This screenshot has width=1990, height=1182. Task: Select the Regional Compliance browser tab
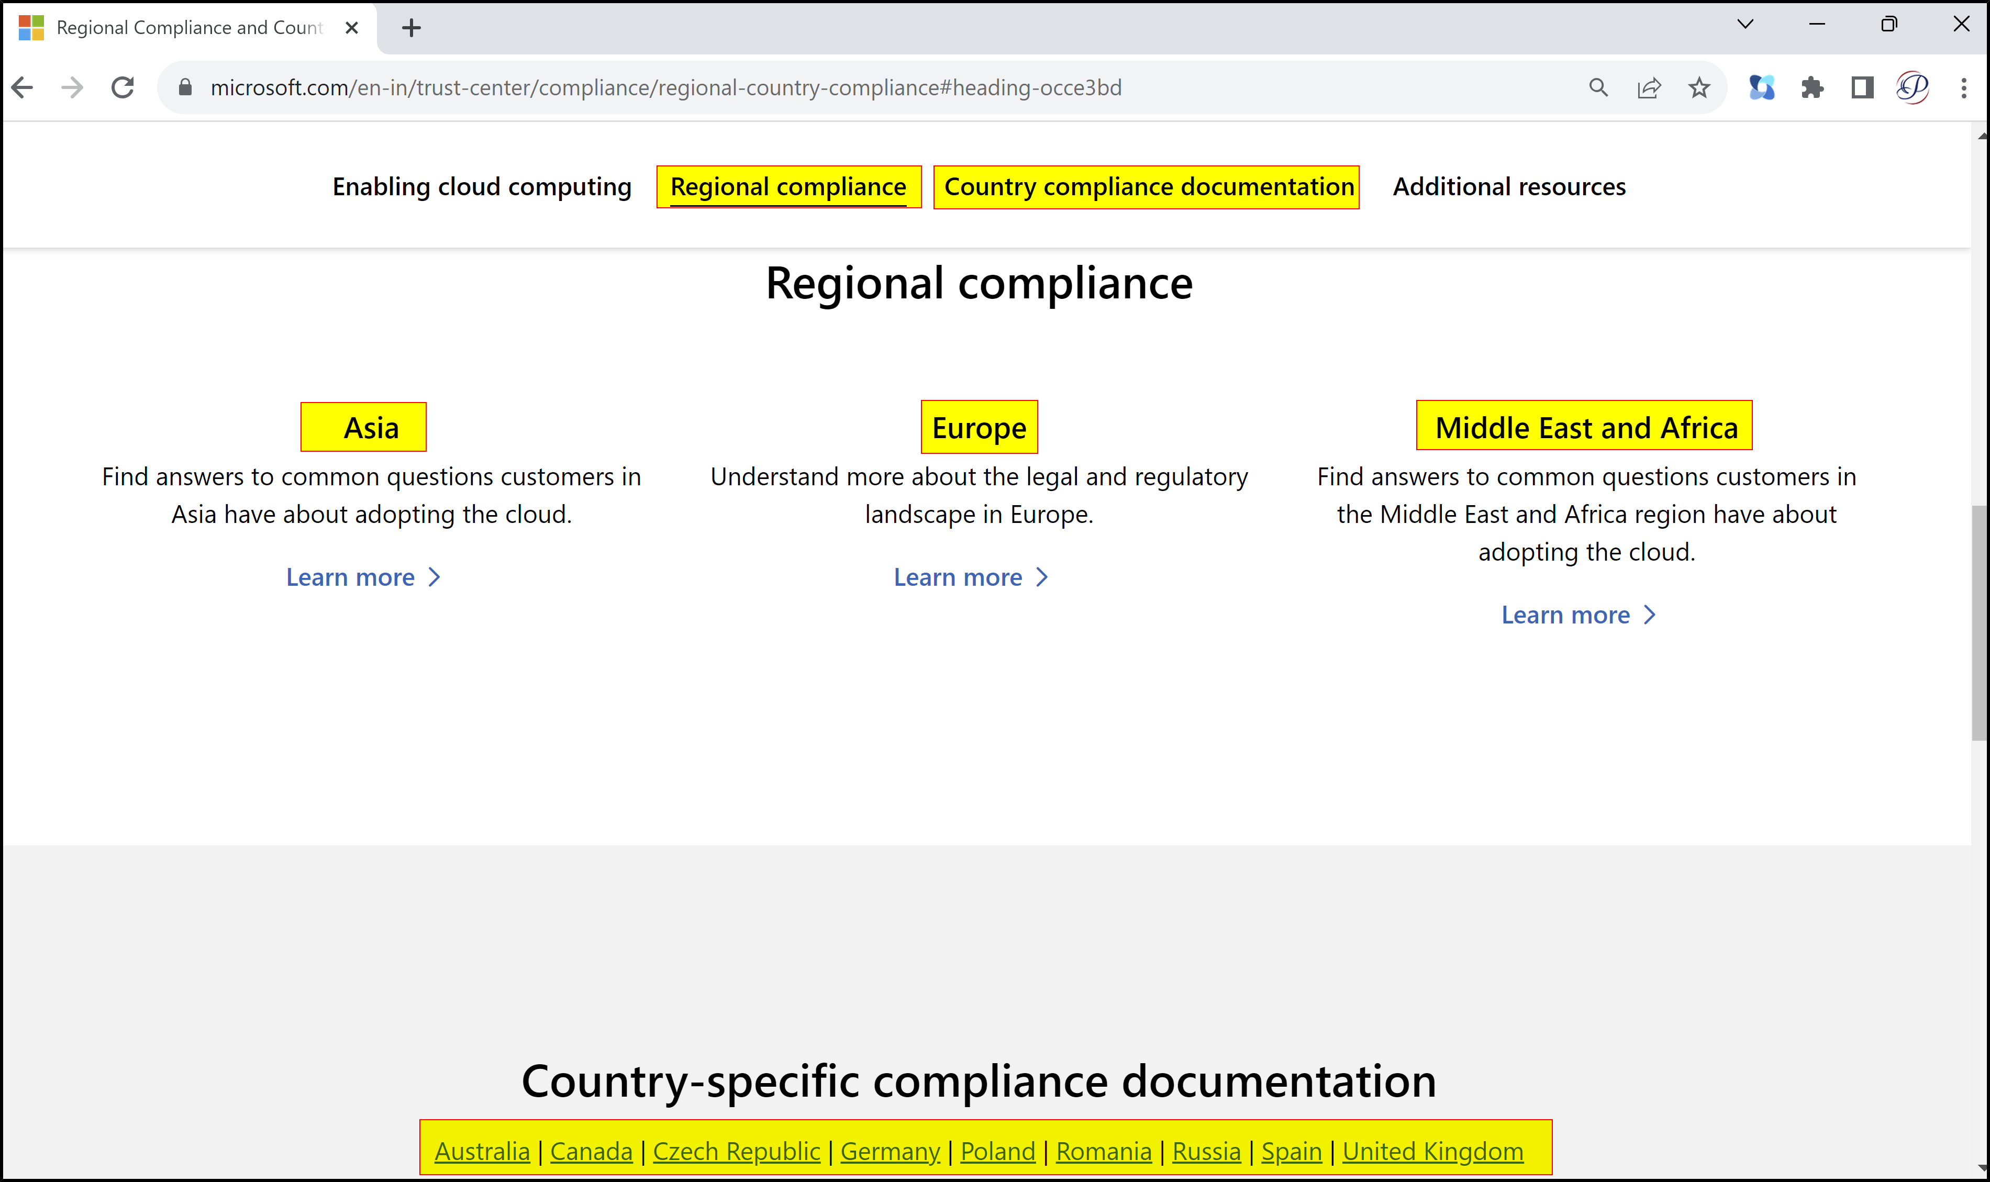(x=189, y=28)
